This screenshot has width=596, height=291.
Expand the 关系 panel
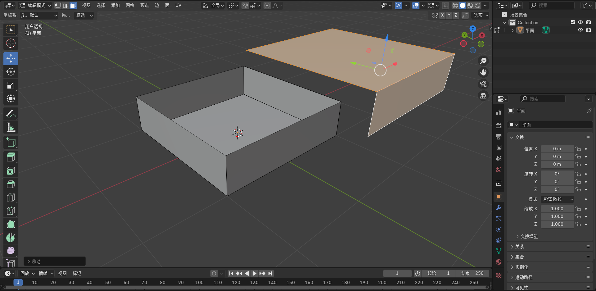550,247
